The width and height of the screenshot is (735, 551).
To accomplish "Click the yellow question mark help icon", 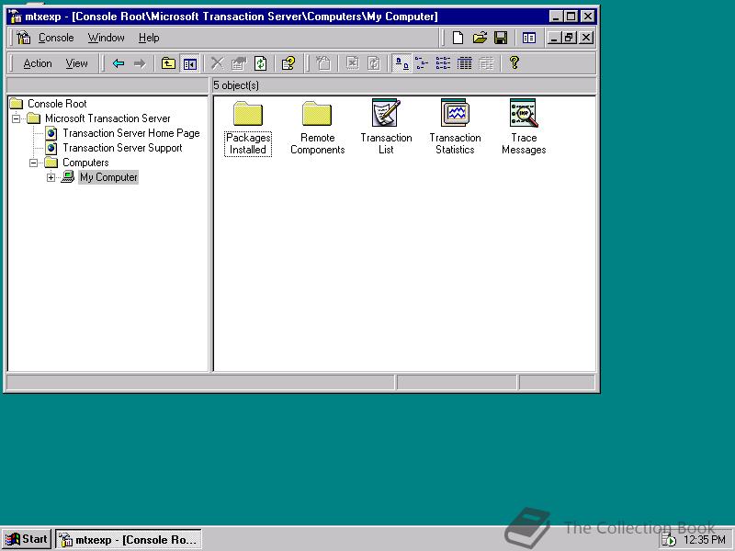I will click(514, 62).
